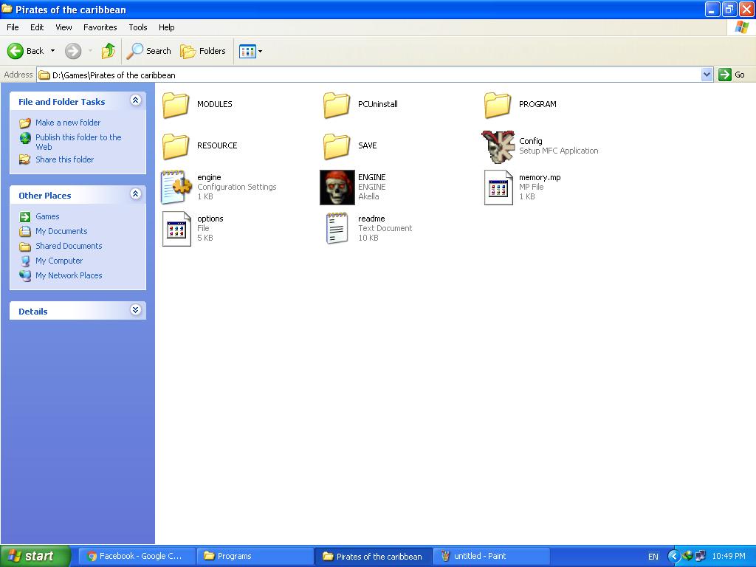Select the RESOURCE folder icon
This screenshot has height=567, width=756.
point(176,146)
